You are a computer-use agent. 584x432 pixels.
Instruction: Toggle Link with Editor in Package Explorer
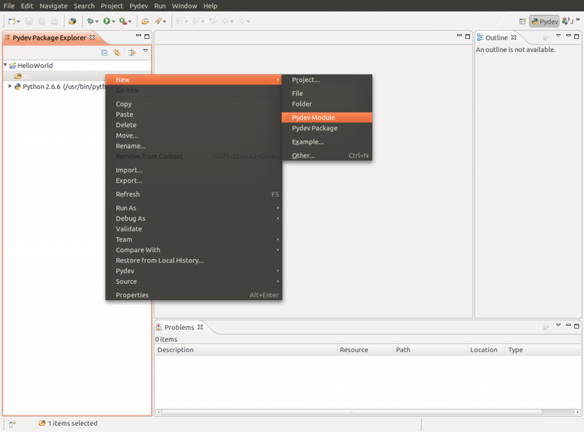[x=117, y=53]
